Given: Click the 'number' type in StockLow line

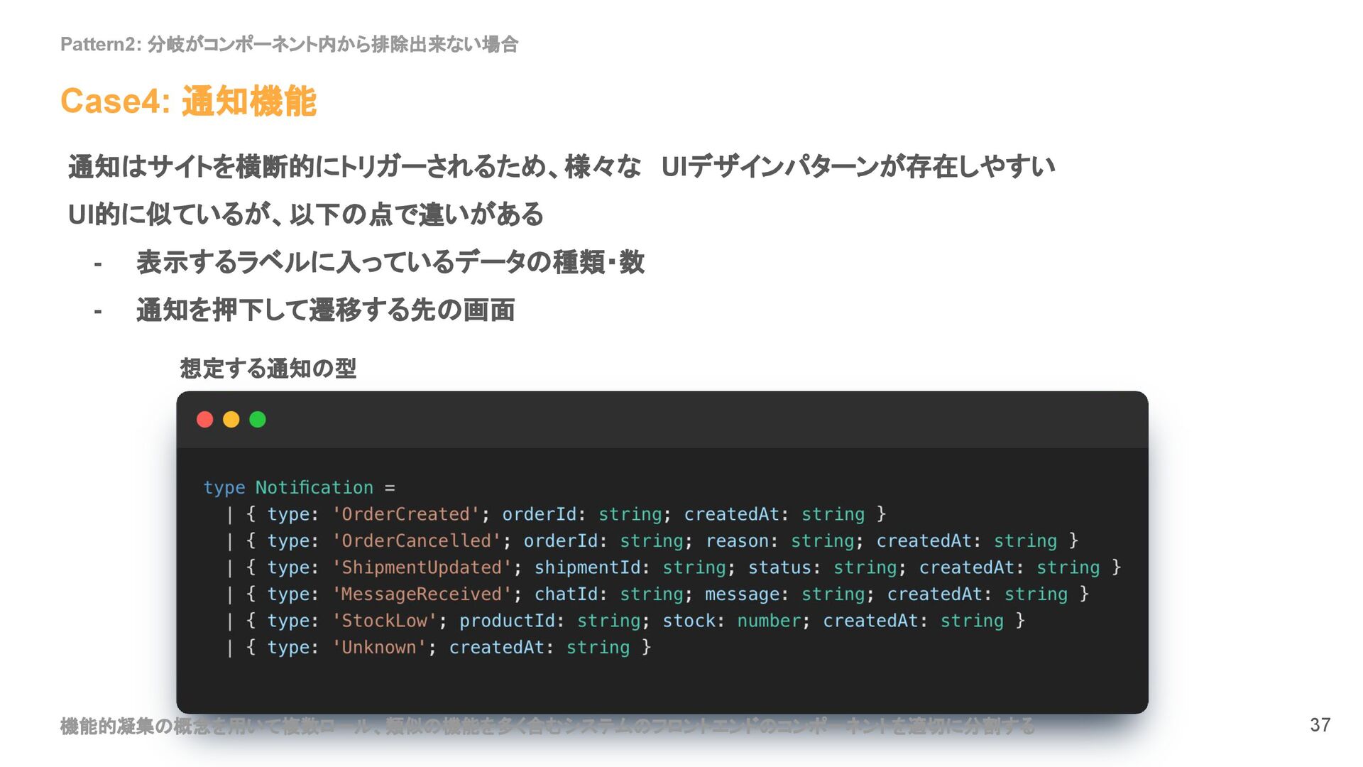Looking at the screenshot, I should coord(769,621).
